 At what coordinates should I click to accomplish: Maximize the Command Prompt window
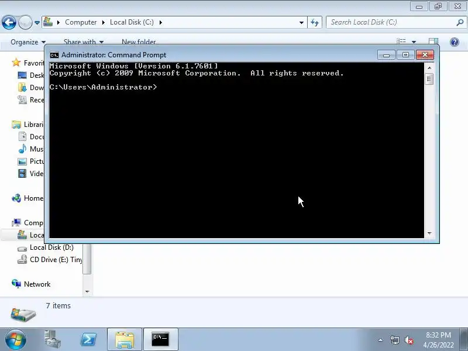pos(405,55)
